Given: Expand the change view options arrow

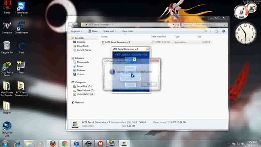Looking at the screenshot, I should tap(210, 31).
